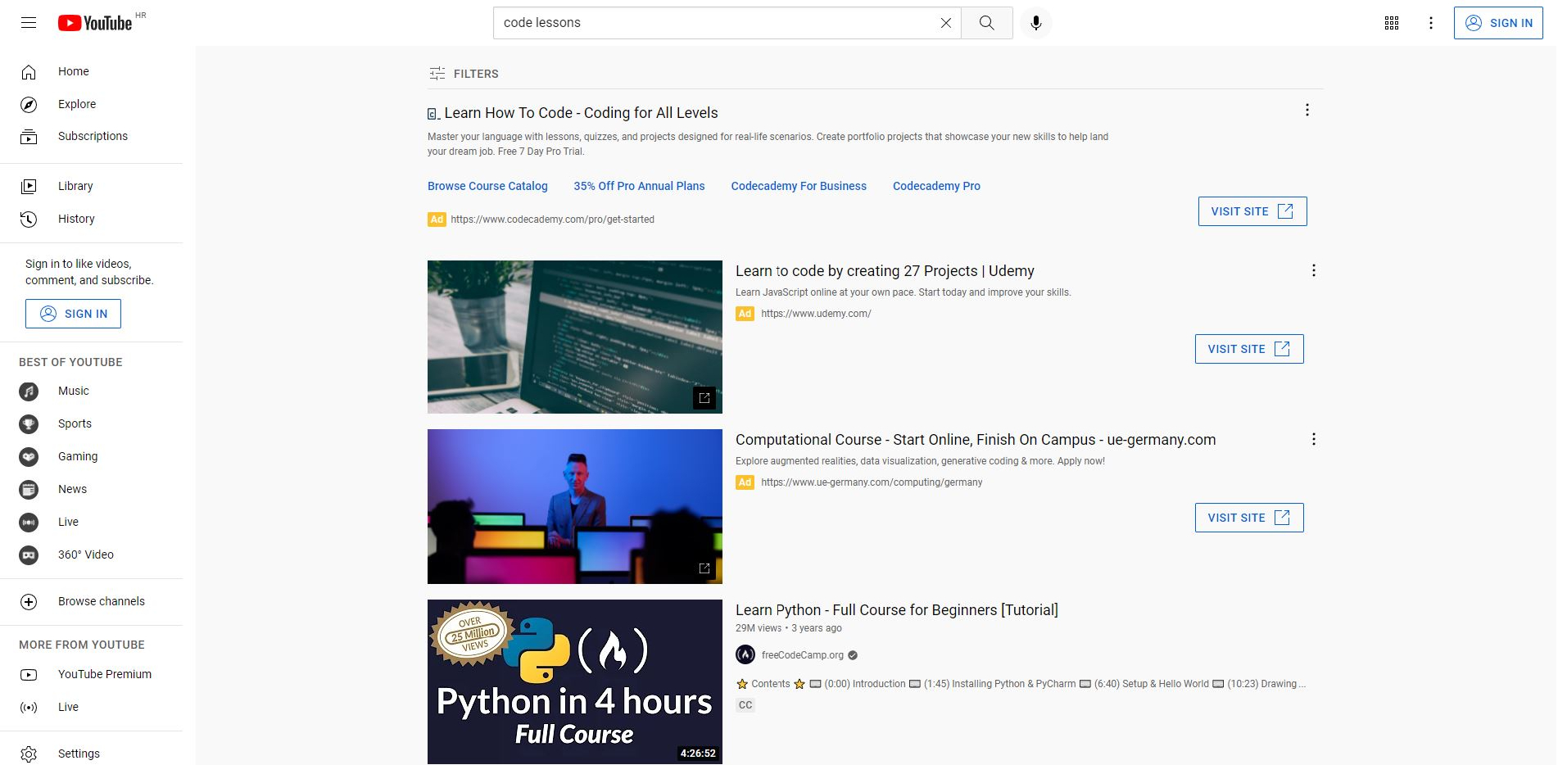Open Browse Course Catalog link

(x=487, y=186)
